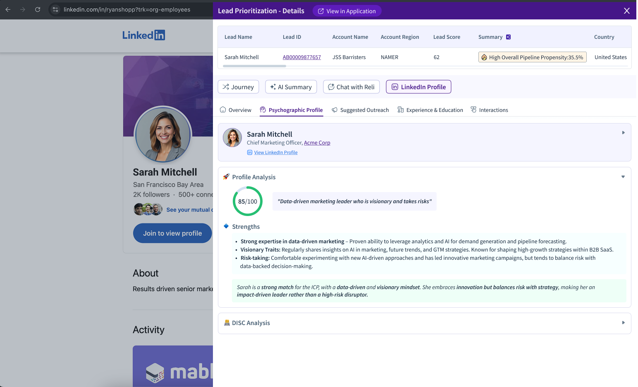Click the Account Region column header
Viewport: 638px width, 387px height.
(400, 37)
